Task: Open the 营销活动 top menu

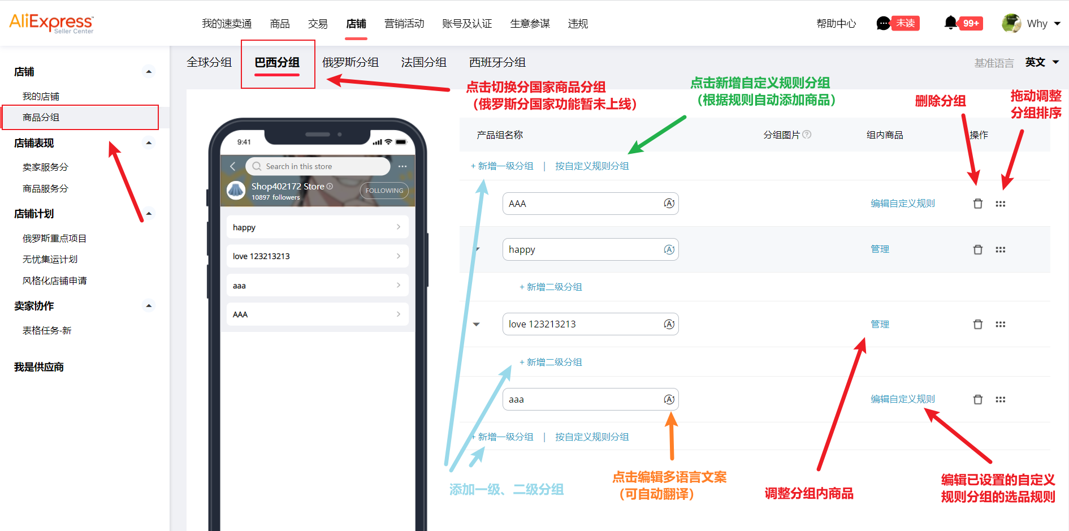Action: (x=404, y=24)
